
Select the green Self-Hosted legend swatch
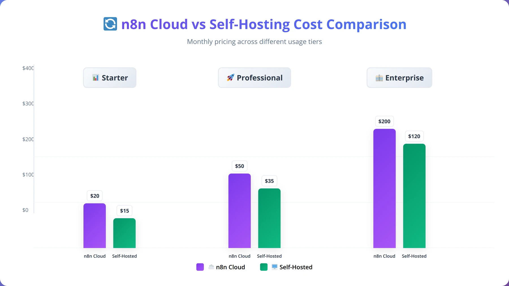click(264, 267)
